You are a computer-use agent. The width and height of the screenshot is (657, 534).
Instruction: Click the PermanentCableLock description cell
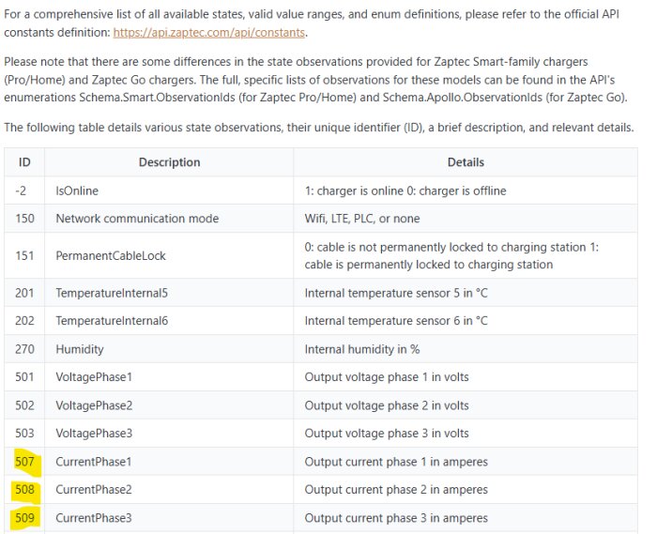(169, 255)
